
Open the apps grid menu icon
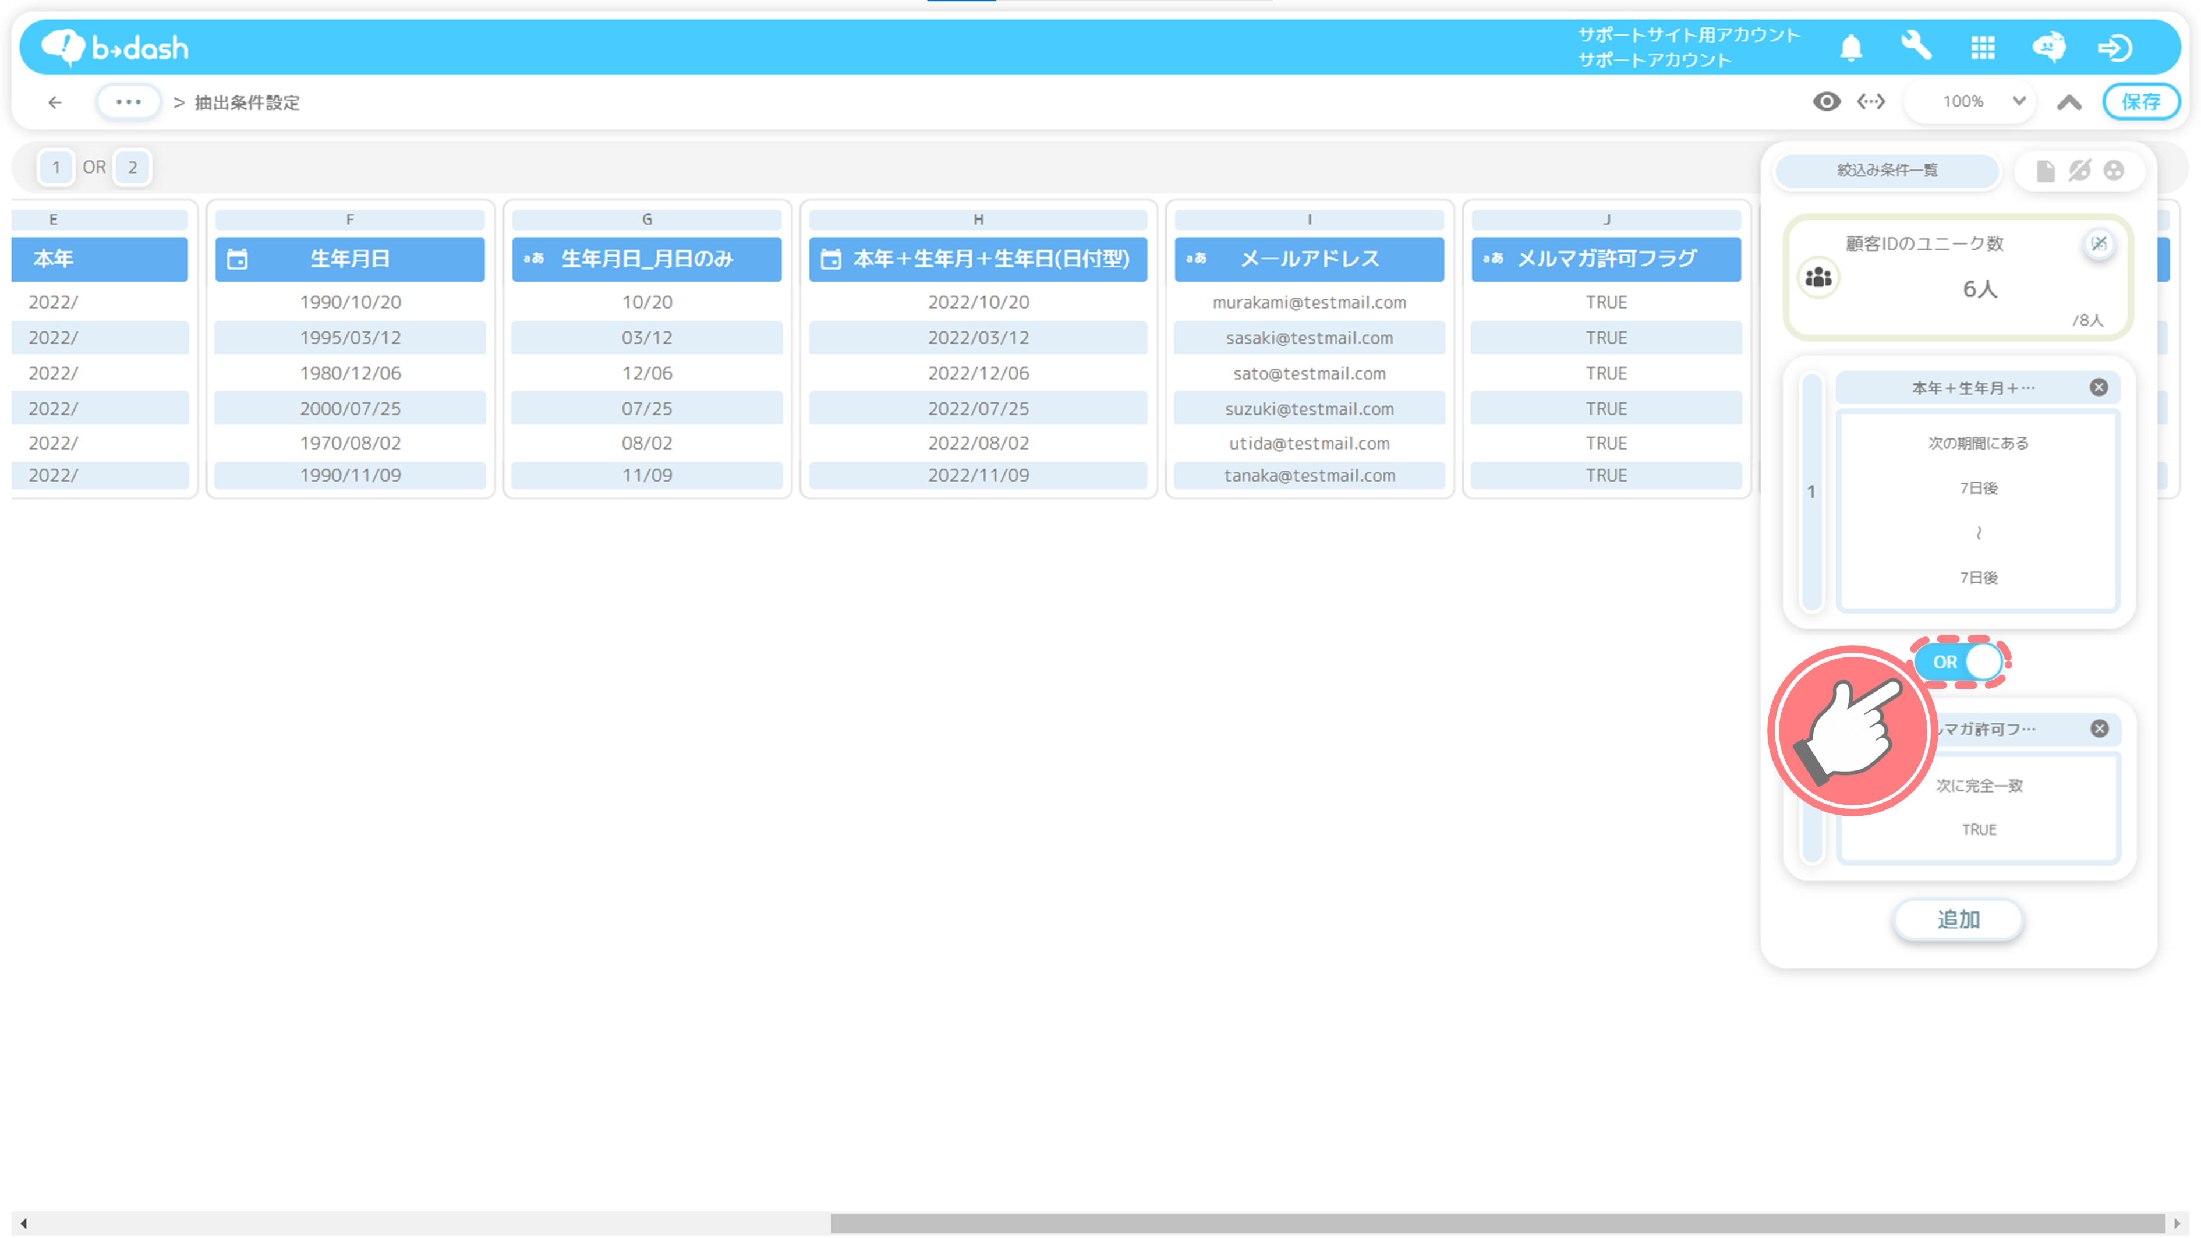[x=1982, y=48]
